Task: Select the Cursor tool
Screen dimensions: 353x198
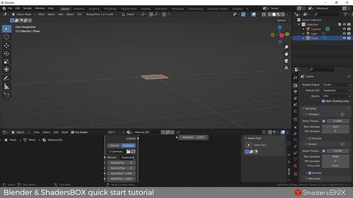Action: (x=7, y=37)
